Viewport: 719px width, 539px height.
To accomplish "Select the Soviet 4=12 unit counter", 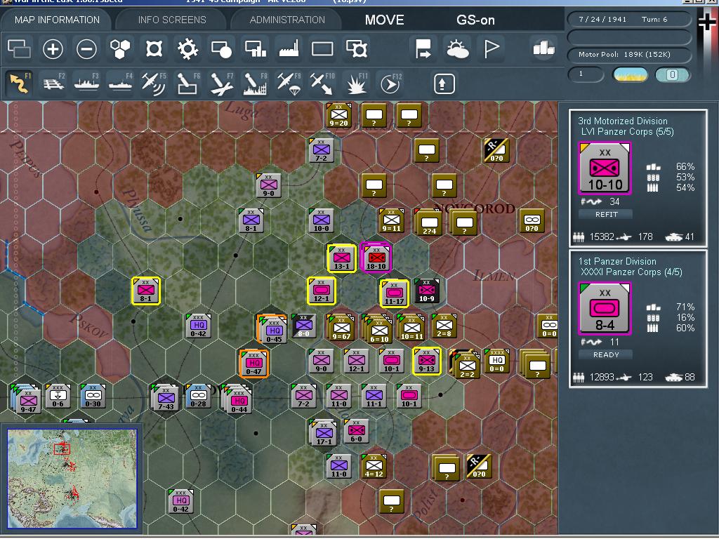I will coord(374,466).
